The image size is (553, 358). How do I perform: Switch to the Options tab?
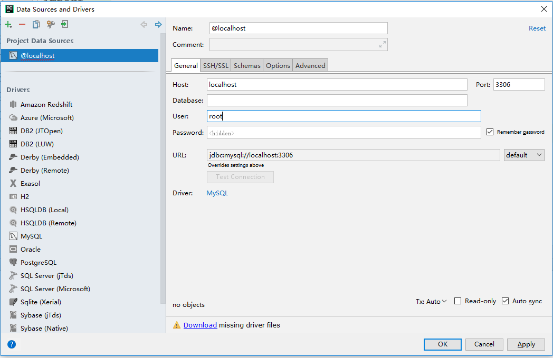pyautogui.click(x=278, y=65)
